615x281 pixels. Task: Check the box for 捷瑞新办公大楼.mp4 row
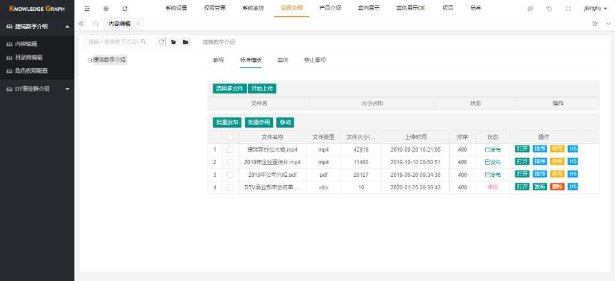tap(230, 150)
